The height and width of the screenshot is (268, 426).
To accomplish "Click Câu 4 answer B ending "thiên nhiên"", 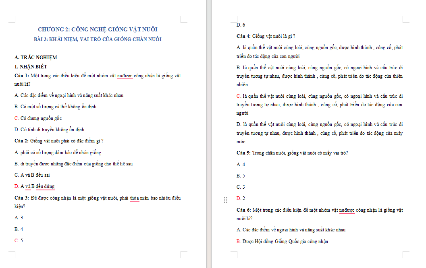I will [x=320, y=76].
